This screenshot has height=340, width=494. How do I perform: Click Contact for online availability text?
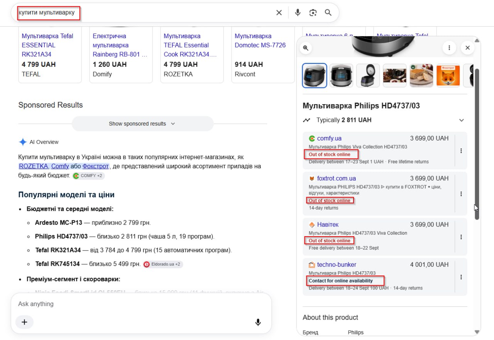[x=341, y=281]
